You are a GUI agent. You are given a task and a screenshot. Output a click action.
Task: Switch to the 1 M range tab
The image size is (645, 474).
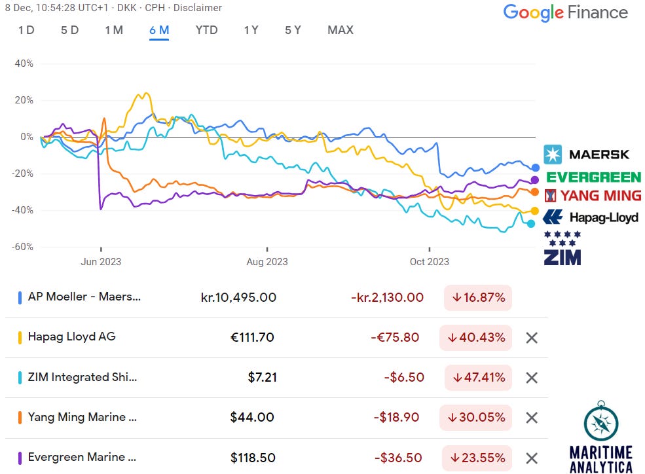114,30
